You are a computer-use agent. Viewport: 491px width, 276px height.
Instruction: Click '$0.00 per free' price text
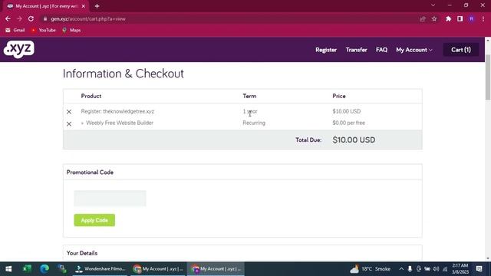[348, 123]
